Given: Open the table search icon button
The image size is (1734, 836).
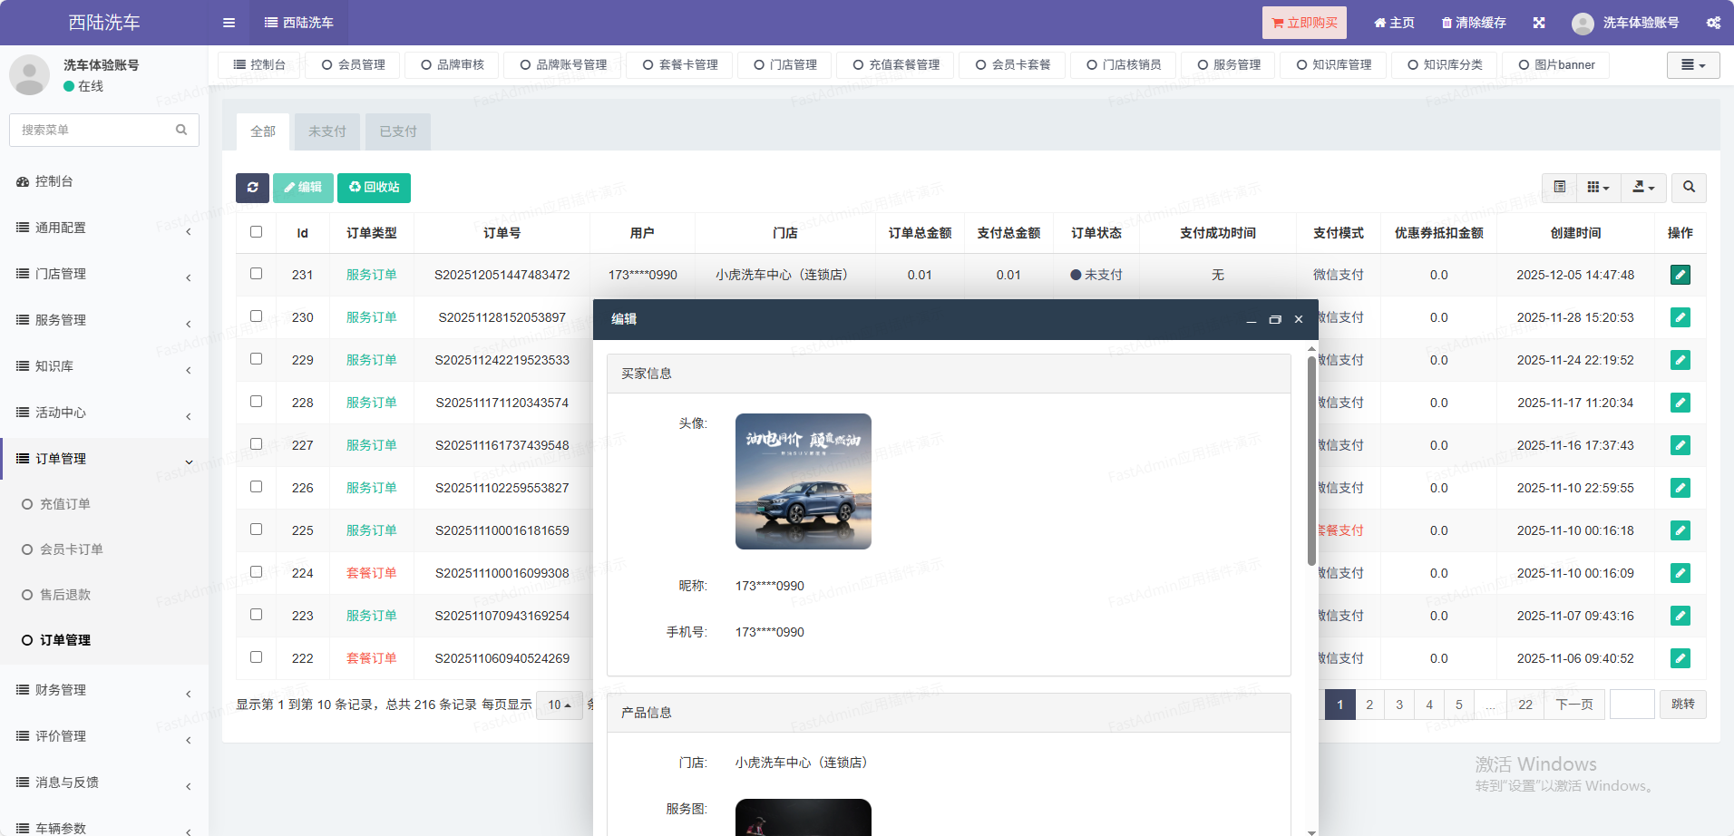Looking at the screenshot, I should 1689,188.
